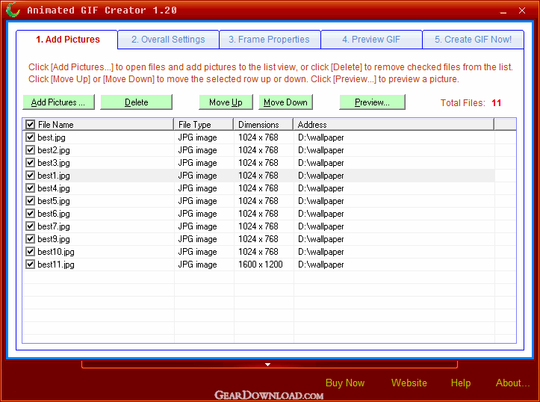Screen dimensions: 540x402
Task: Uncheck the best4.jpg checkbox
Action: click(31, 188)
